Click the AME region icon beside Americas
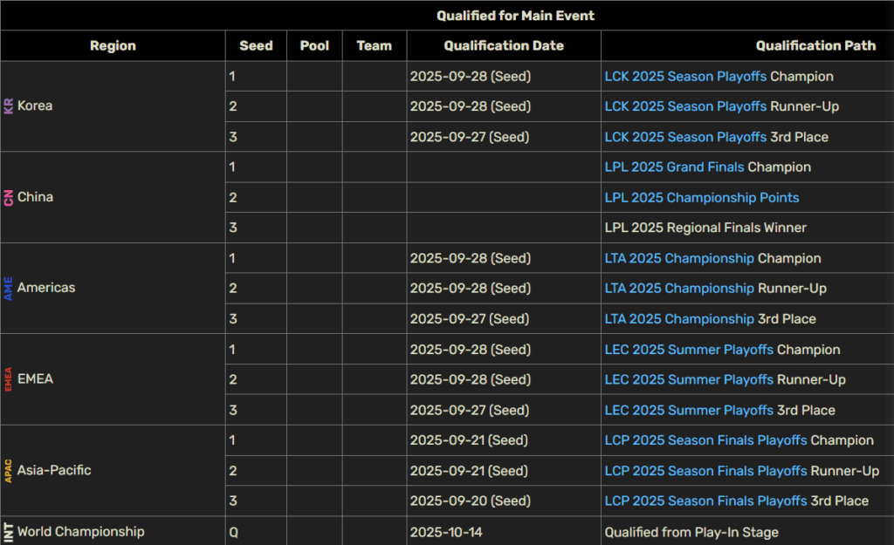 point(9,288)
